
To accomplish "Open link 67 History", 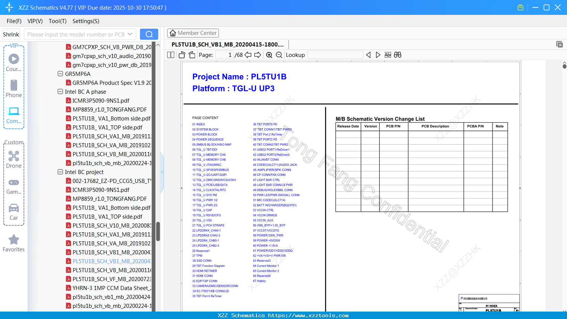I will coord(259,281).
